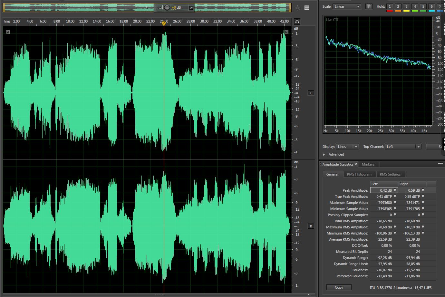
Task: Open the Amplitude Statistics panel menu icon
Action: tap(440, 164)
